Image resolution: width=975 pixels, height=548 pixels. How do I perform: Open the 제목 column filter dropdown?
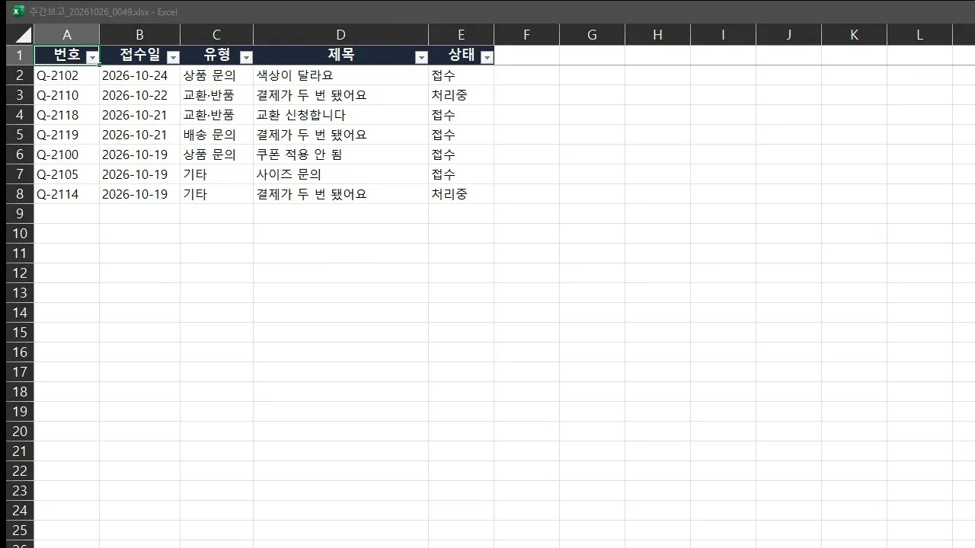tap(421, 57)
